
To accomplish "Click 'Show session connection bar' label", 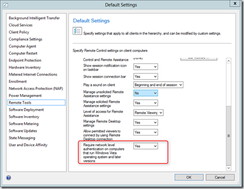I will [x=105, y=77].
